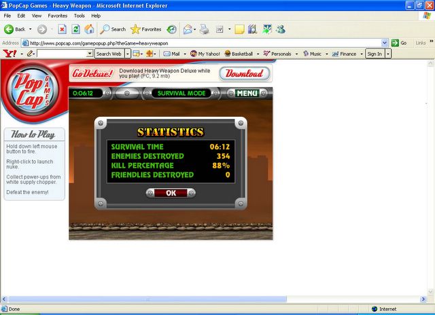Expand the Links toolbar chevron
The width and height of the screenshot is (435, 315).
[x=432, y=41]
